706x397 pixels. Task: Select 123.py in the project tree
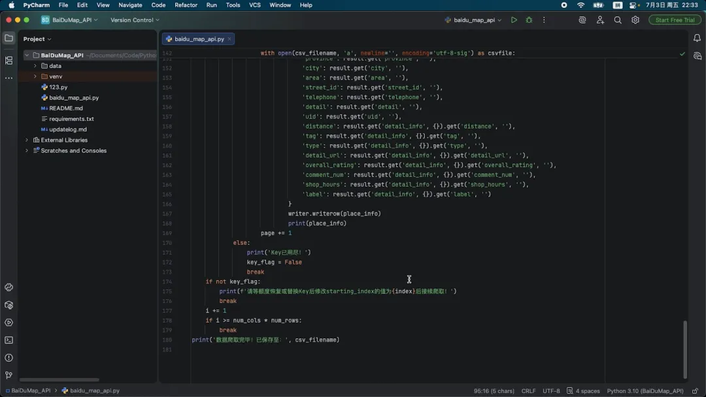coord(58,87)
